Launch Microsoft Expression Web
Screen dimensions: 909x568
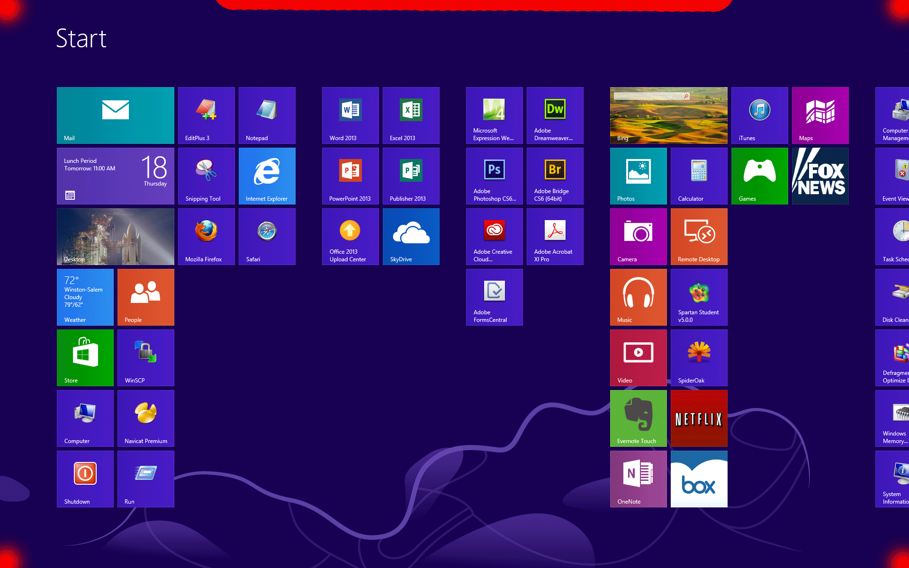495,115
